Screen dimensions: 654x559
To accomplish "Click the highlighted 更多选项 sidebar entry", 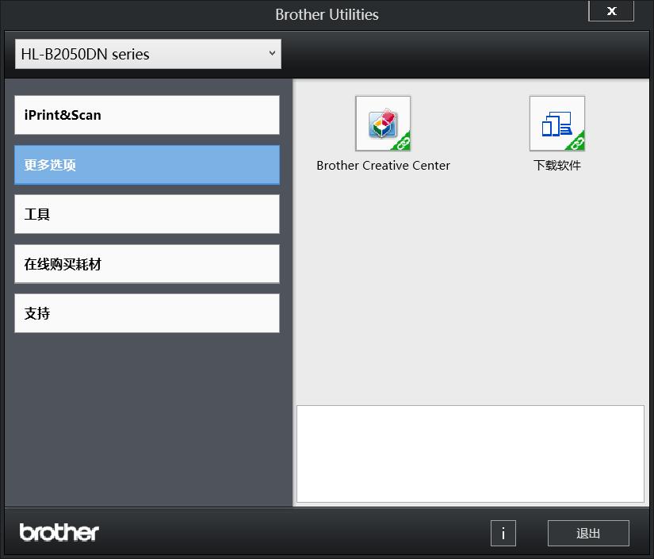I will tap(147, 164).
